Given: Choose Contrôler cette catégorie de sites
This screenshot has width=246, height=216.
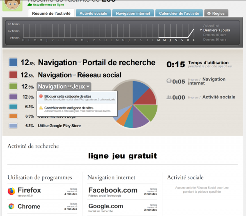Looking at the screenshot, I should pos(77,109).
